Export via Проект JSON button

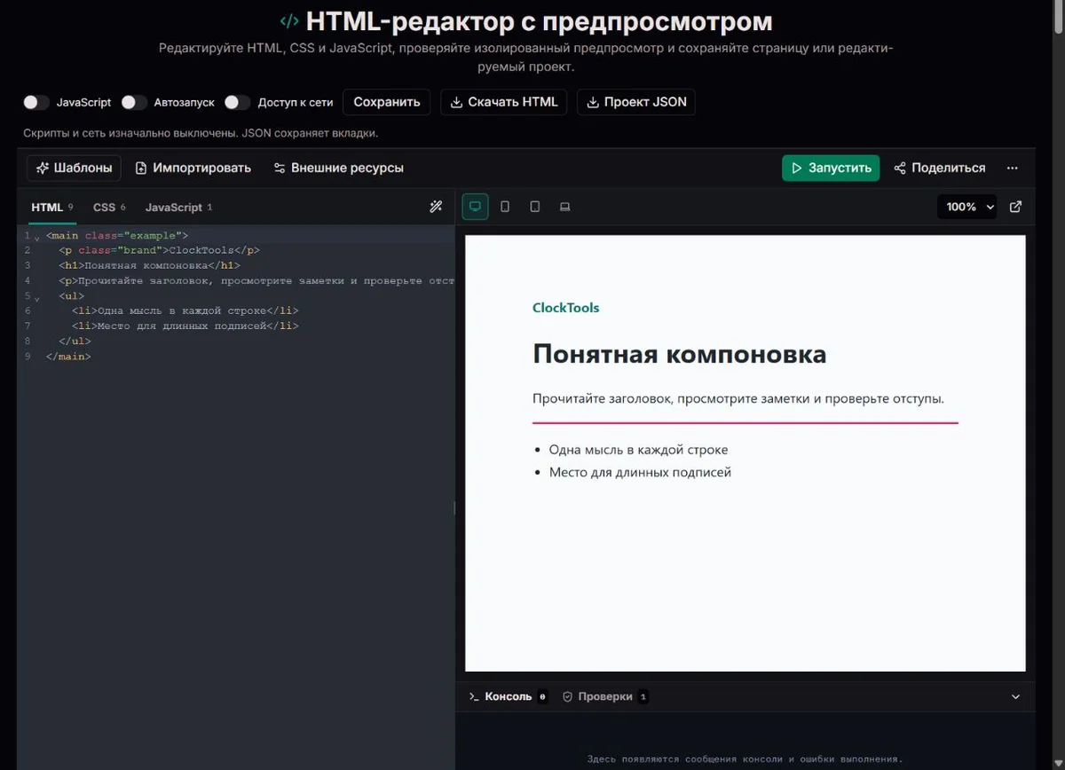(636, 102)
